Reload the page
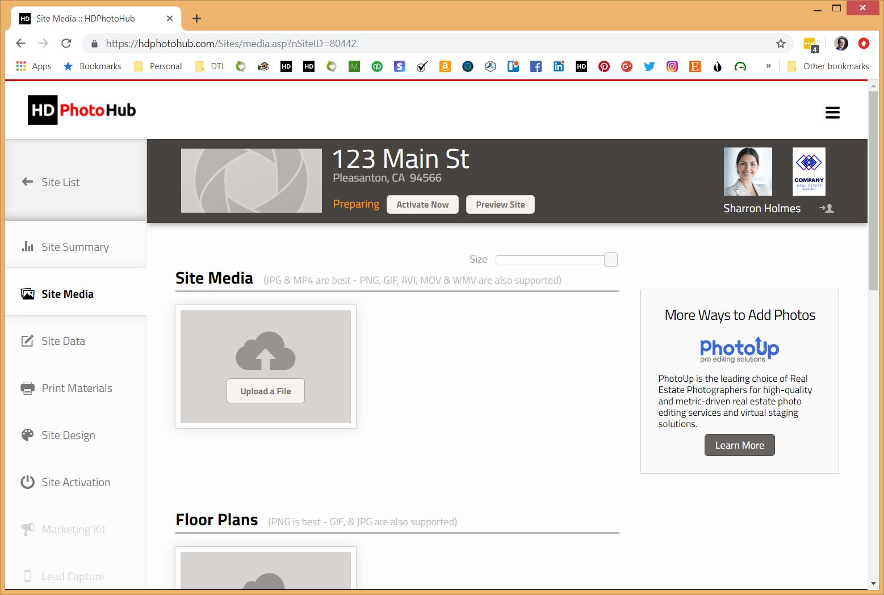Viewport: 884px width, 595px height. [66, 43]
